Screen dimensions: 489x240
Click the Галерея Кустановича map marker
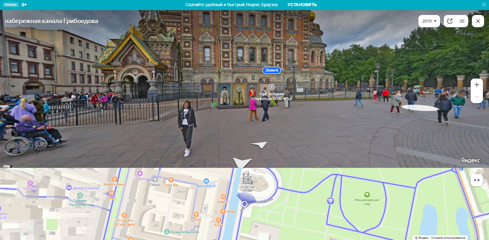(x=80, y=195)
